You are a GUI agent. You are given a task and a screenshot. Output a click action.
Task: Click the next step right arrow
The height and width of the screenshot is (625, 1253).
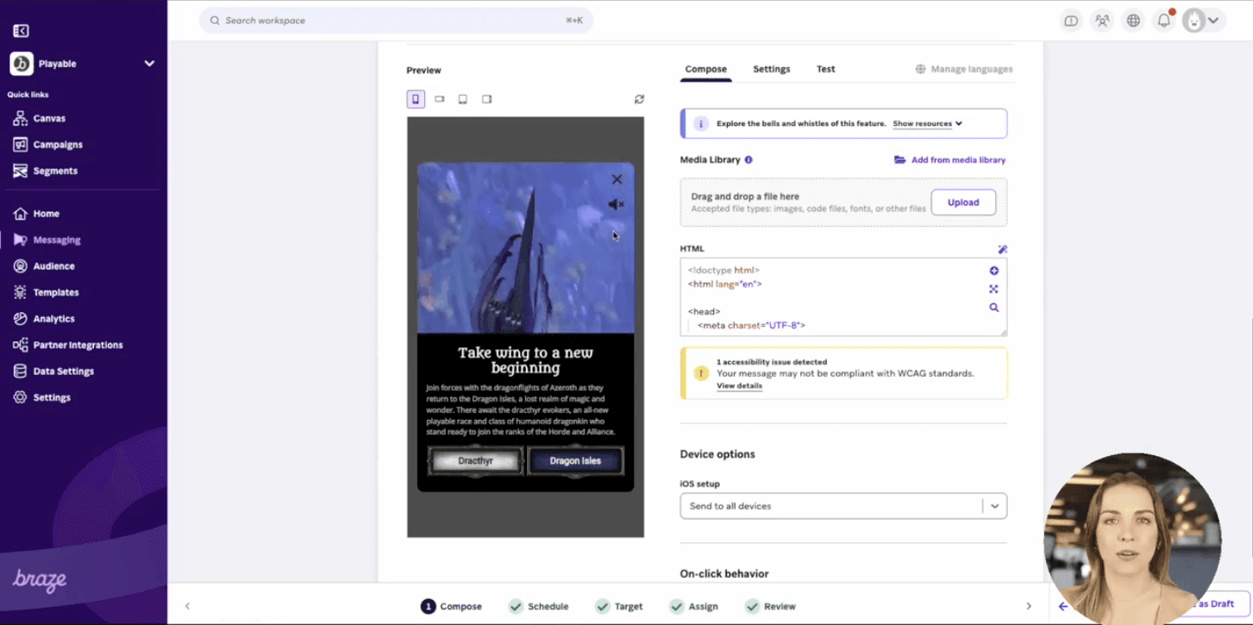1028,607
